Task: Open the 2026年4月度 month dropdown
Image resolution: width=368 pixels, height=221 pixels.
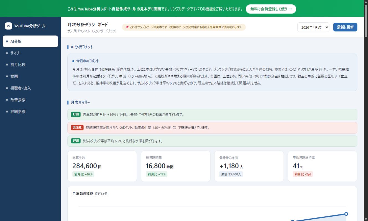Action: pyautogui.click(x=313, y=27)
